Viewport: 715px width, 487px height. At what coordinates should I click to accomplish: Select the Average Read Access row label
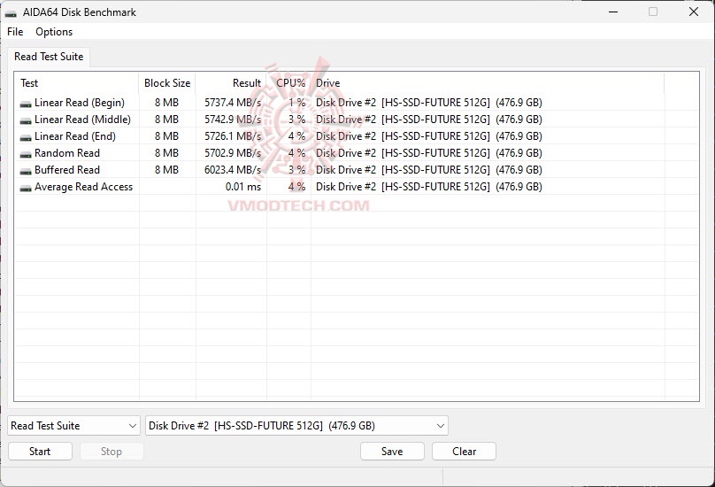click(x=83, y=187)
